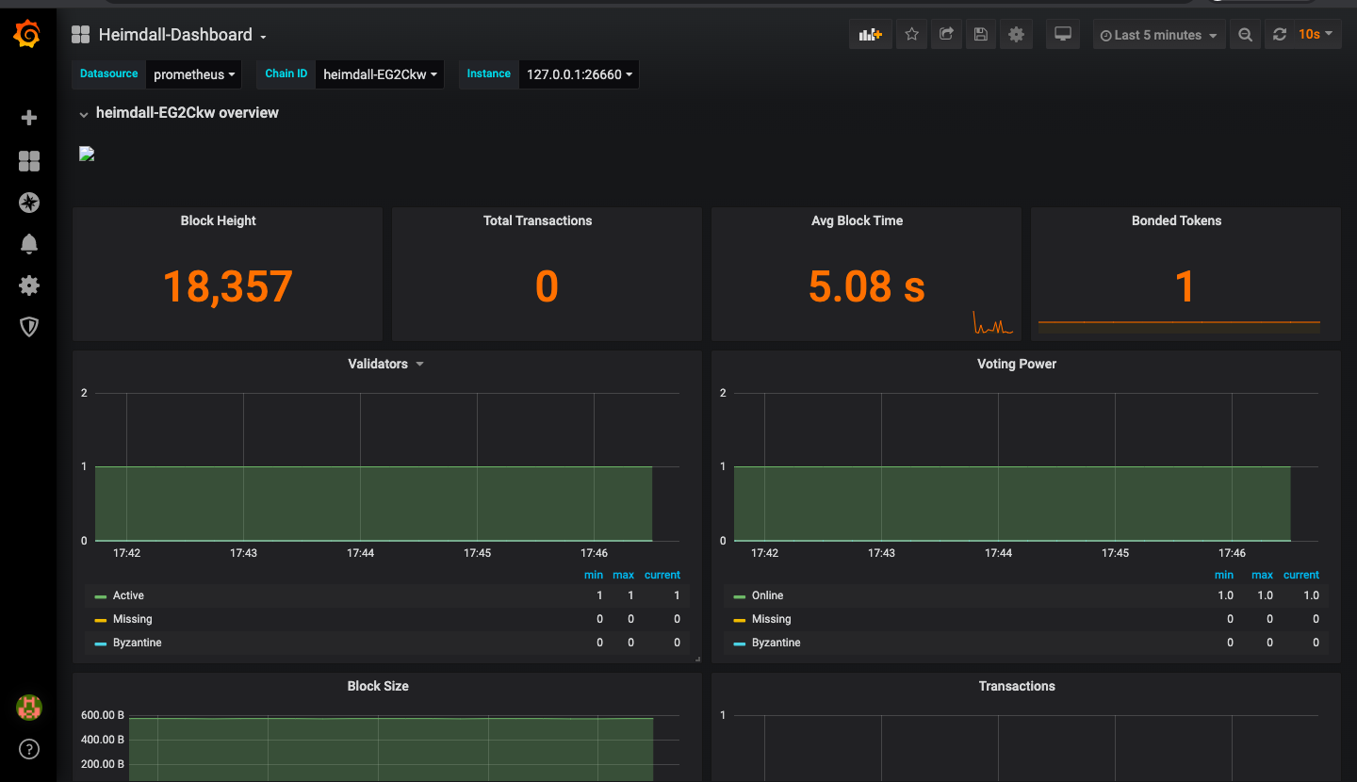The image size is (1357, 782).
Task: Click the 18,357 block height value
Action: [227, 286]
